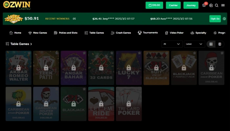Click the $10.00 balance button
Viewport: 230px width, 131px height.
[154, 5]
